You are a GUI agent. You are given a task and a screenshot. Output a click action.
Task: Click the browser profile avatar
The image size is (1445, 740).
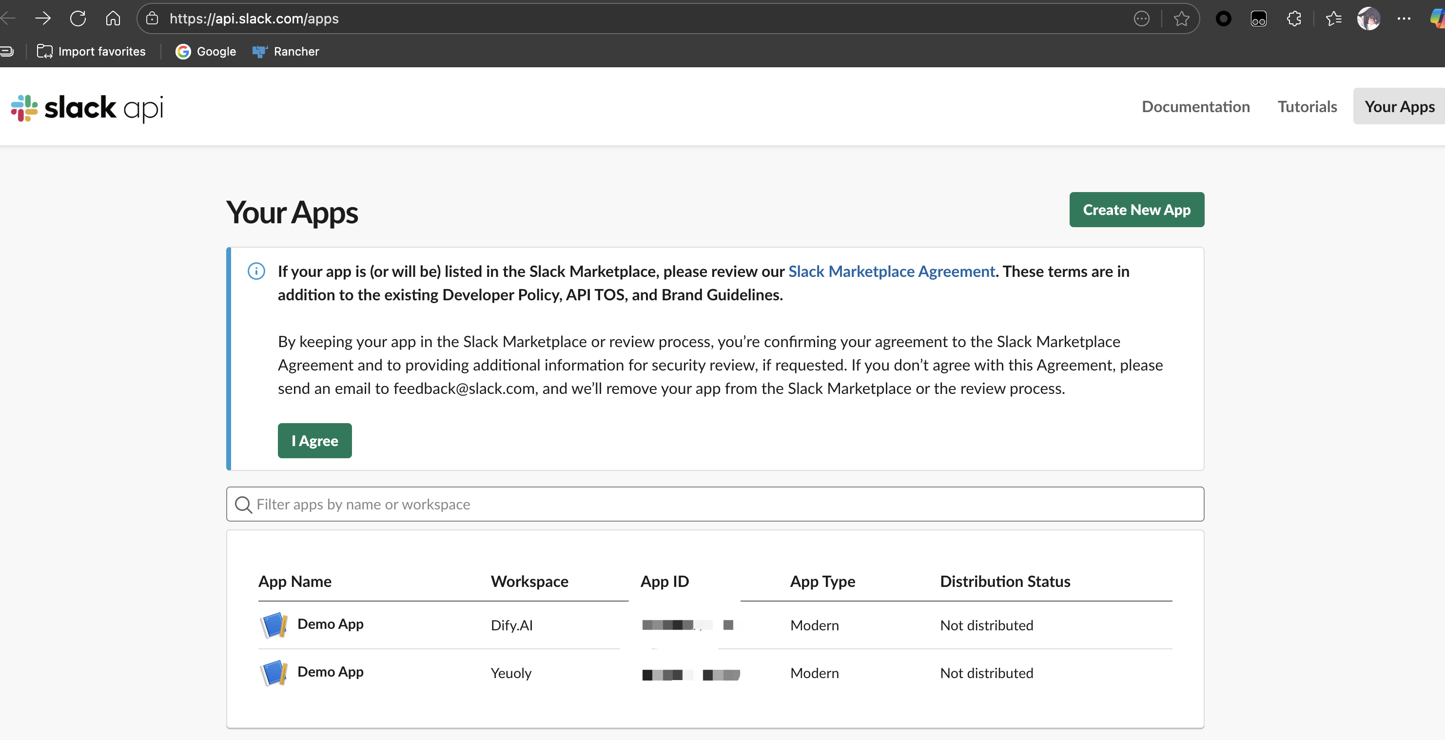pos(1369,19)
